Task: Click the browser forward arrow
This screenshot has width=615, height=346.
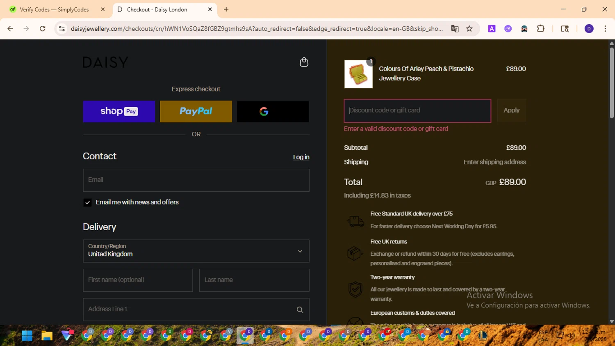Action: 26,29
